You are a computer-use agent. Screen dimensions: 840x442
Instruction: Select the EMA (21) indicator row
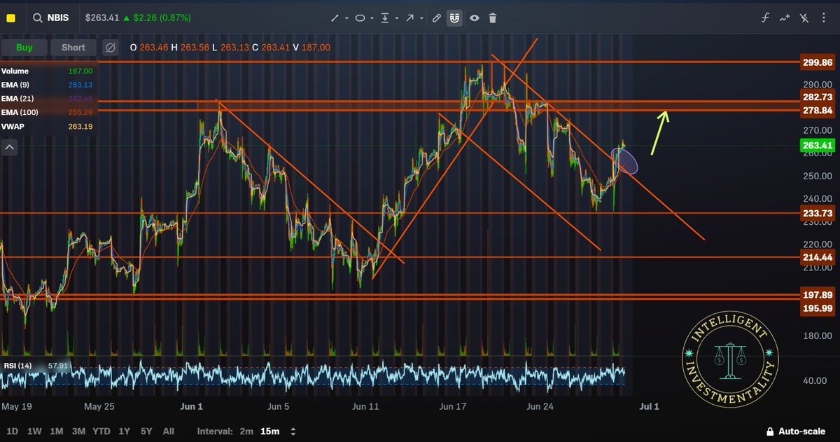coord(47,98)
